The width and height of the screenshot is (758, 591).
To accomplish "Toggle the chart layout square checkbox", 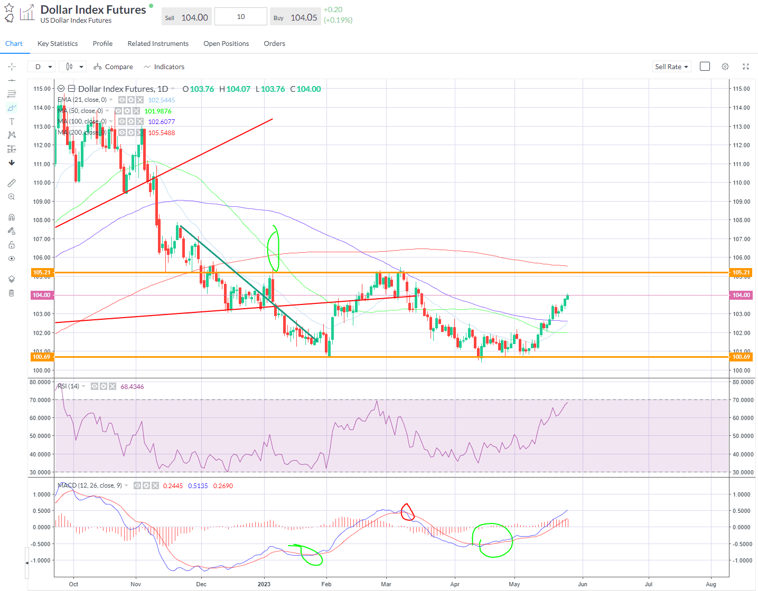I will (x=705, y=66).
